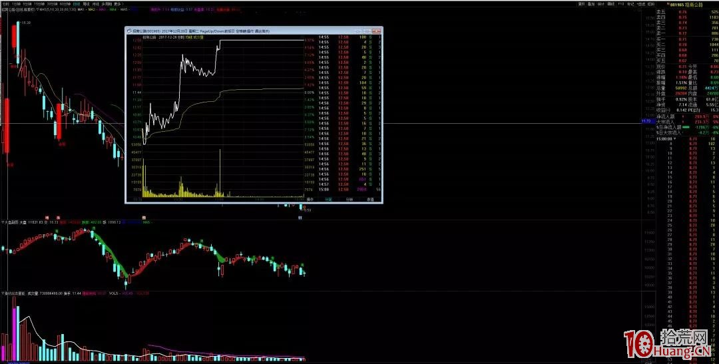Select the 1分钟 period tab
719x364 pixels.
point(16,4)
